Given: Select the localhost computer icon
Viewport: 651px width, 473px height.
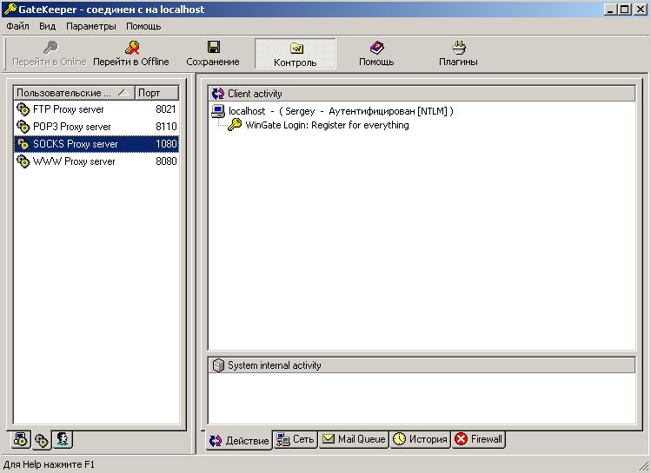Looking at the screenshot, I should 218,111.
